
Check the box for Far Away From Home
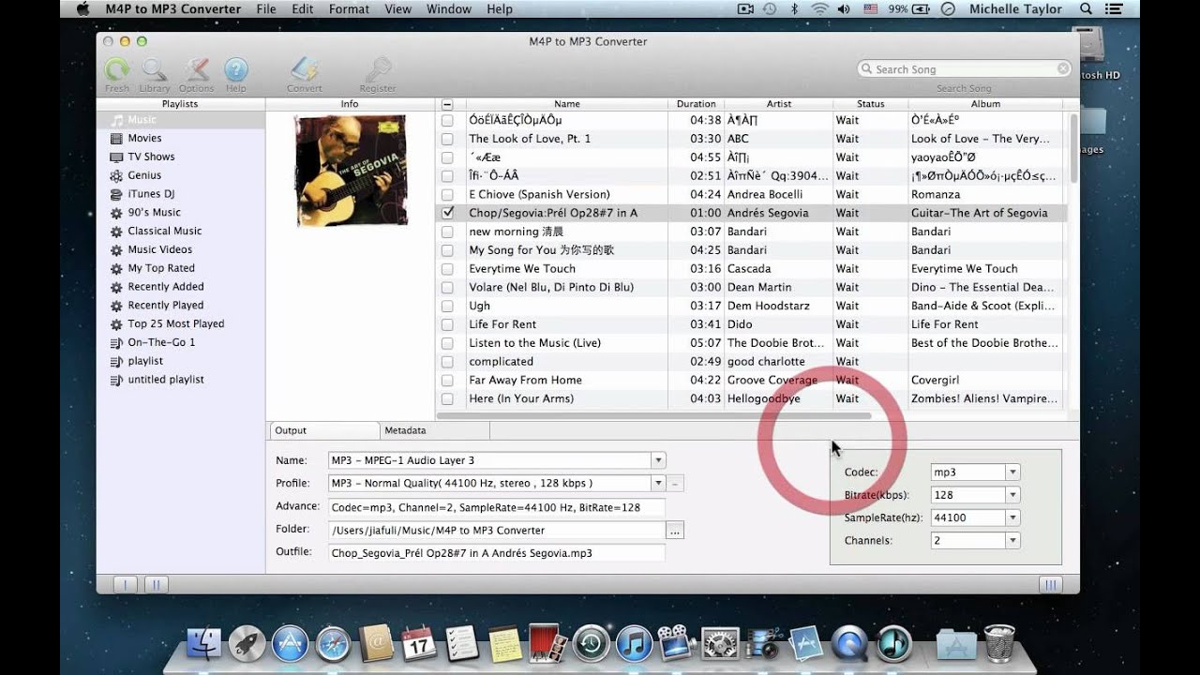447,381
